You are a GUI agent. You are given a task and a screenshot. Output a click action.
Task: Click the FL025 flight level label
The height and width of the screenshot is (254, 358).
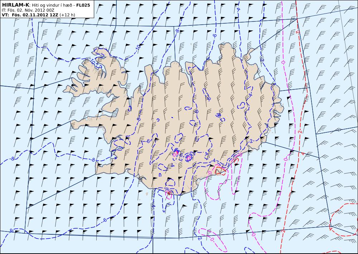tap(83, 5)
